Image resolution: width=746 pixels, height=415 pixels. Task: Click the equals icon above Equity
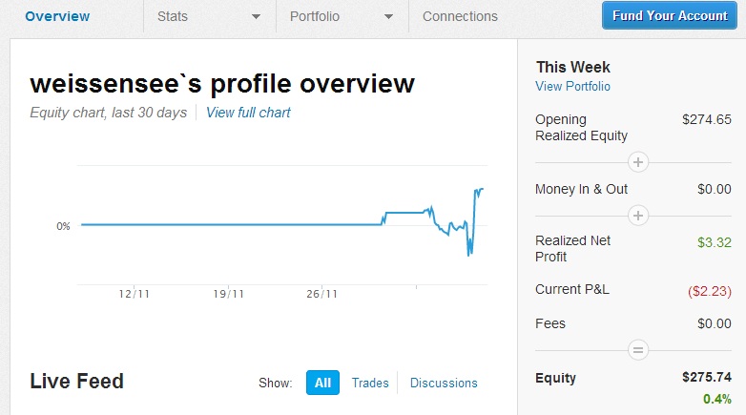pyautogui.click(x=639, y=351)
